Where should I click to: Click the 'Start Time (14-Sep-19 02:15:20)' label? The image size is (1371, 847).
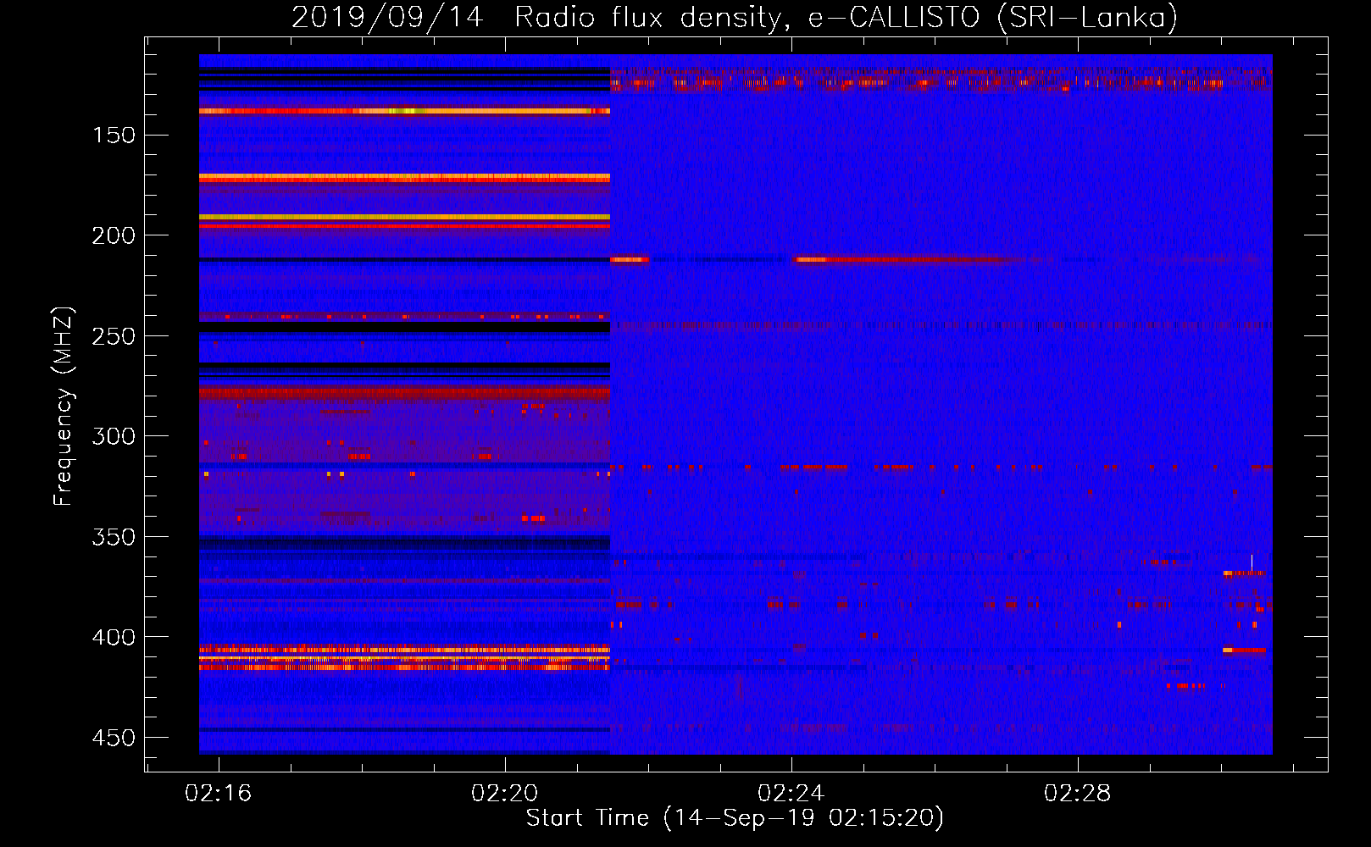click(735, 818)
